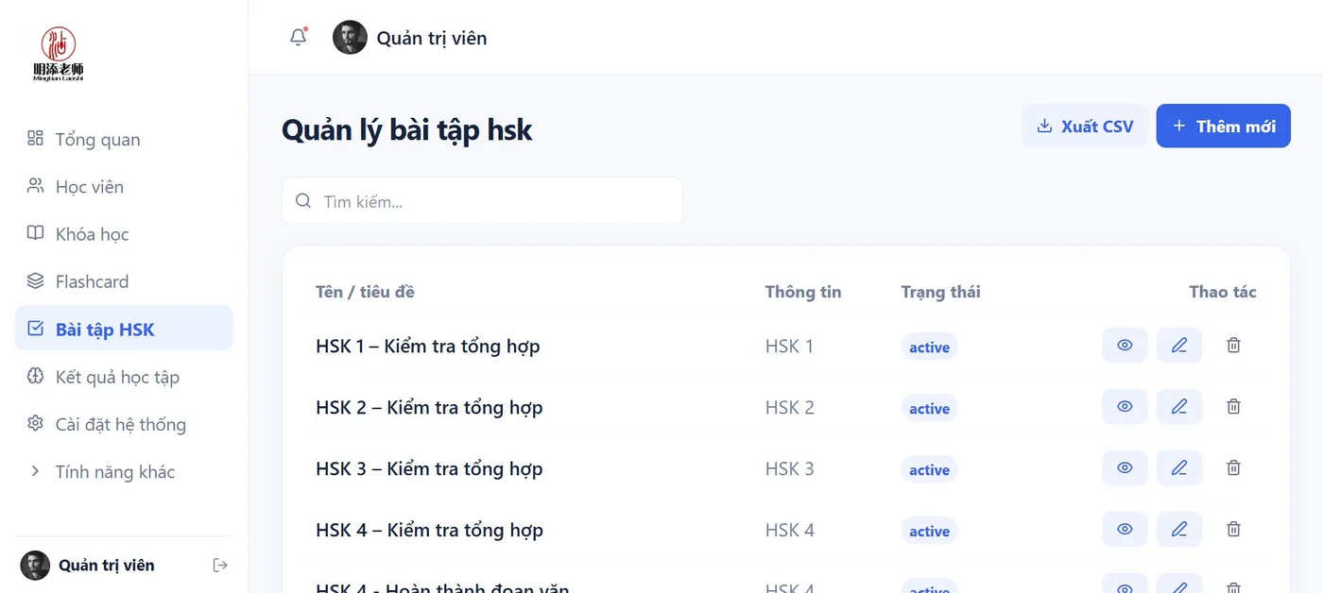Click the admin avatar in top header
This screenshot has width=1323, height=593.
[350, 38]
